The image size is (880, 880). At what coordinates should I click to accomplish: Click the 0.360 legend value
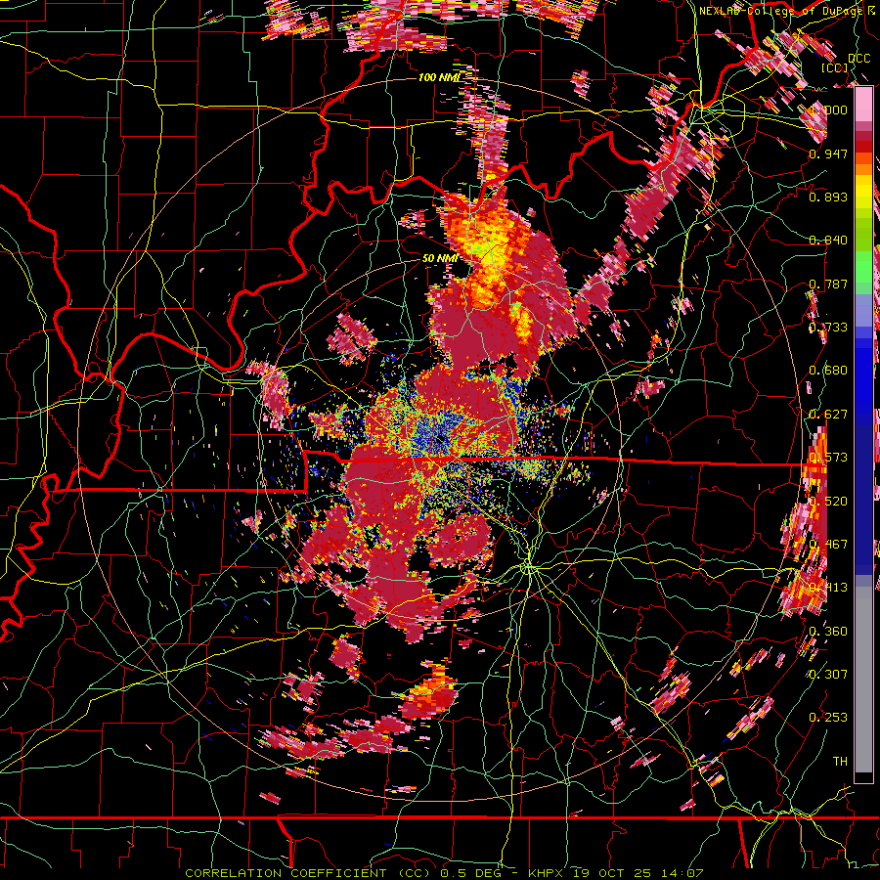tap(828, 632)
